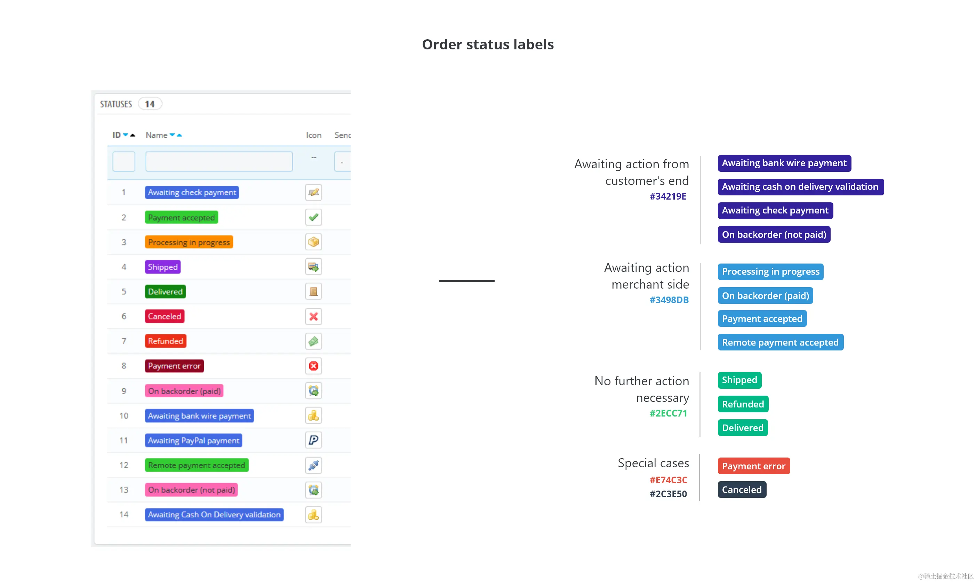Viewport: 976px width, 582px height.
Task: Click the Delivered door icon
Action: click(313, 292)
